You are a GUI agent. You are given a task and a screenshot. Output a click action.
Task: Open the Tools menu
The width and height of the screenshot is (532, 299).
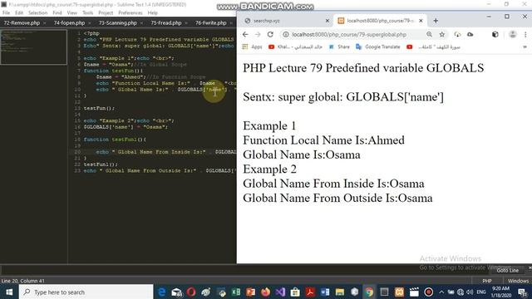[x=87, y=13]
